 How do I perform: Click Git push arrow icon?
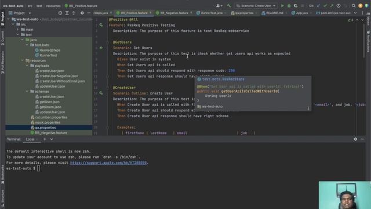click(332, 6)
